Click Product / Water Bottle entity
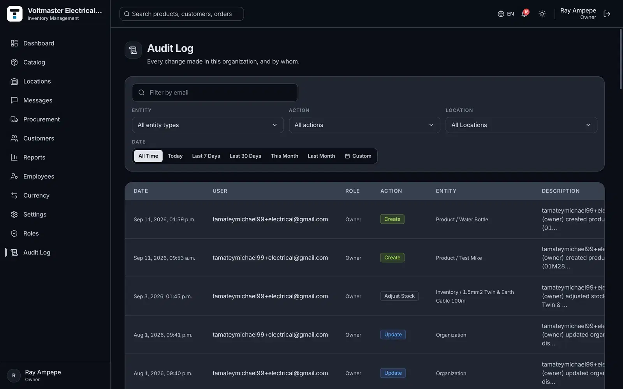 (x=462, y=219)
